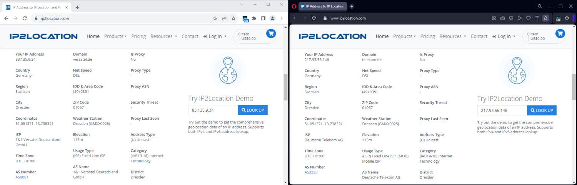
Task: Open Contact in Chrome window navbar
Action: [190, 36]
